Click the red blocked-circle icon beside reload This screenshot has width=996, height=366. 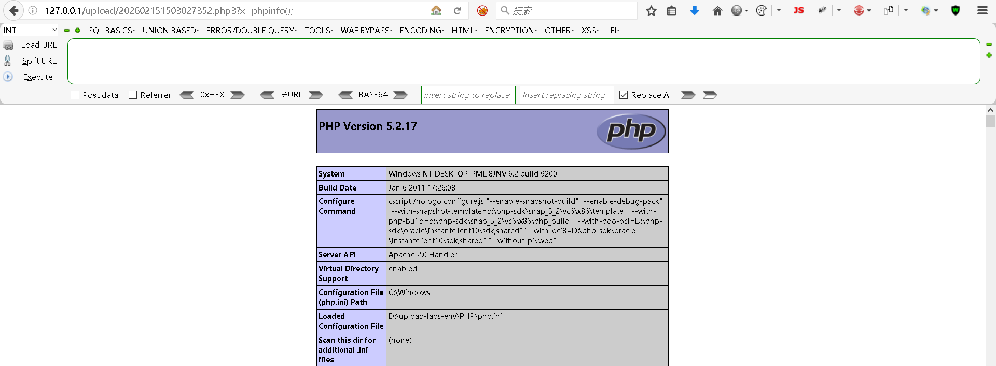pos(482,10)
